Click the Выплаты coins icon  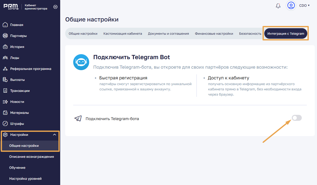5,80
